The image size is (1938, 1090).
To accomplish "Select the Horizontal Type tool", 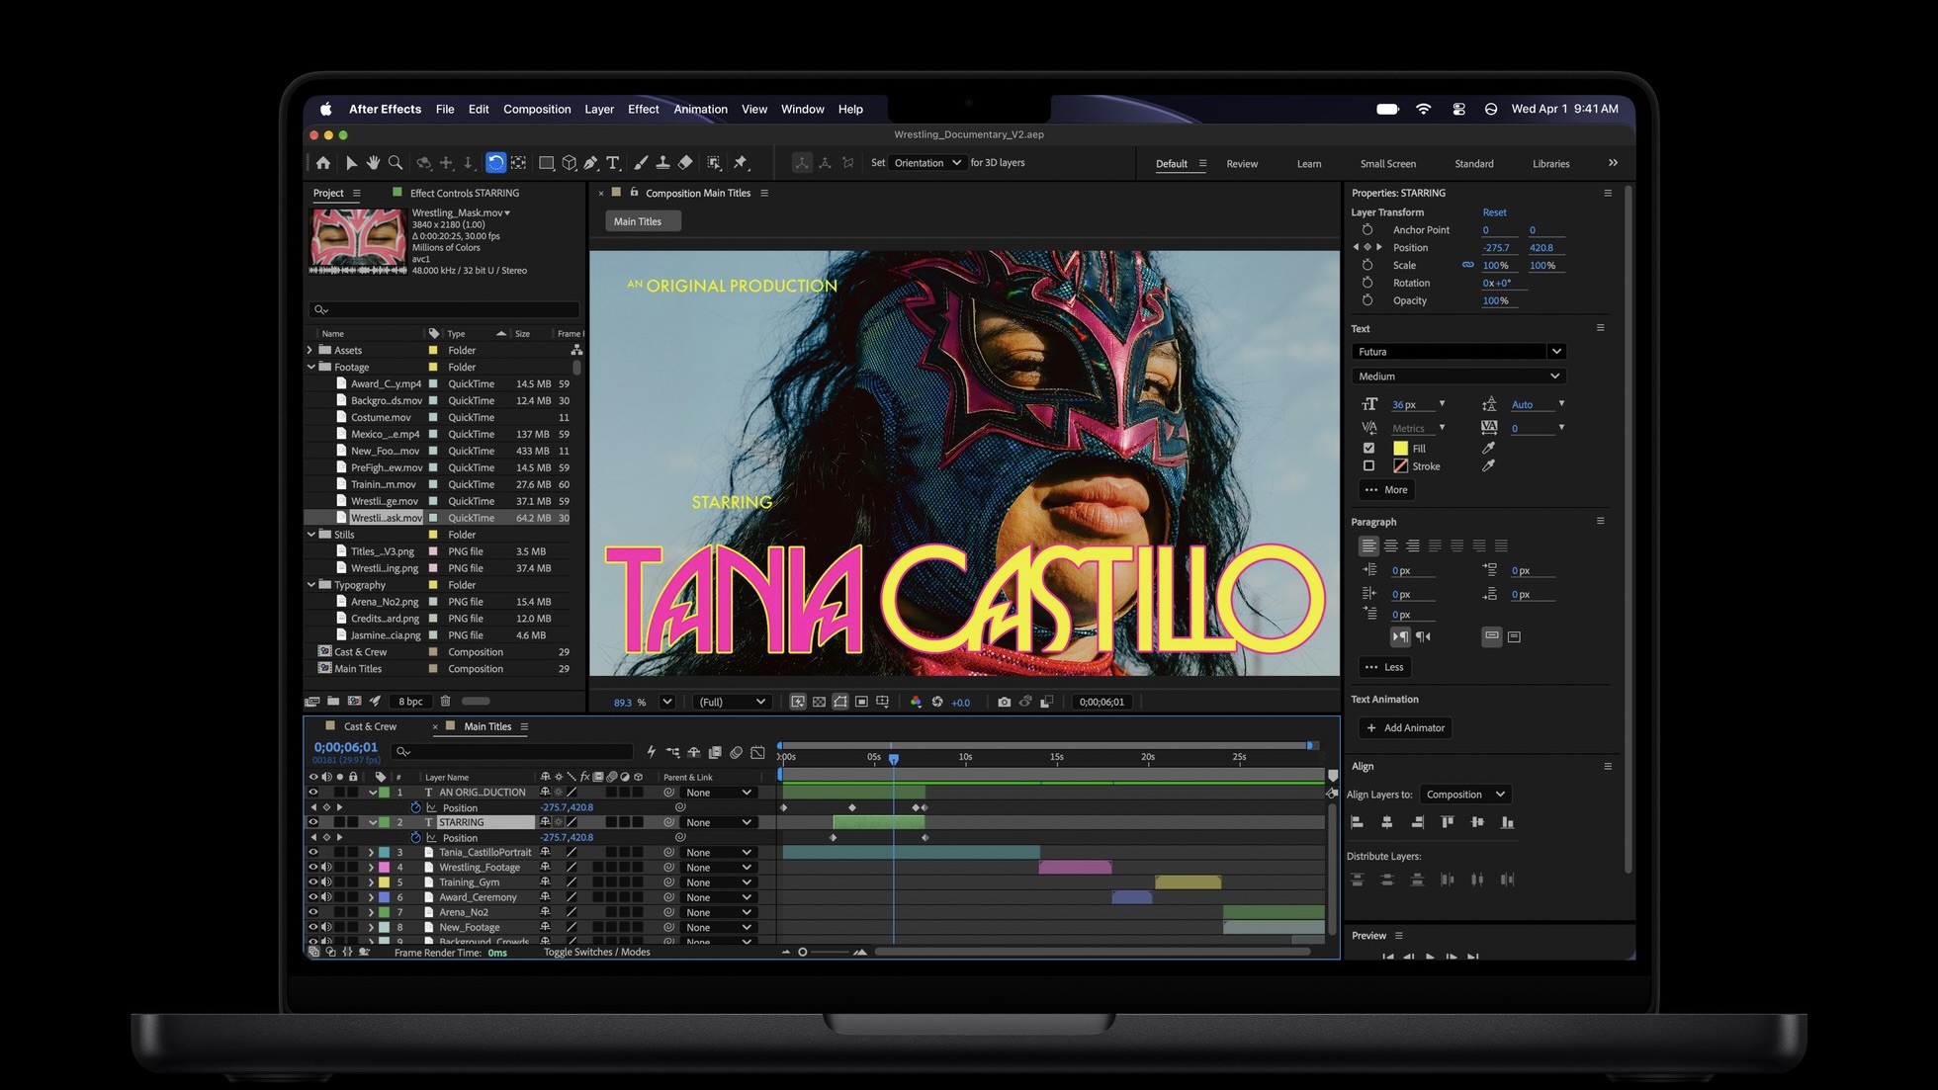I will pos(613,163).
